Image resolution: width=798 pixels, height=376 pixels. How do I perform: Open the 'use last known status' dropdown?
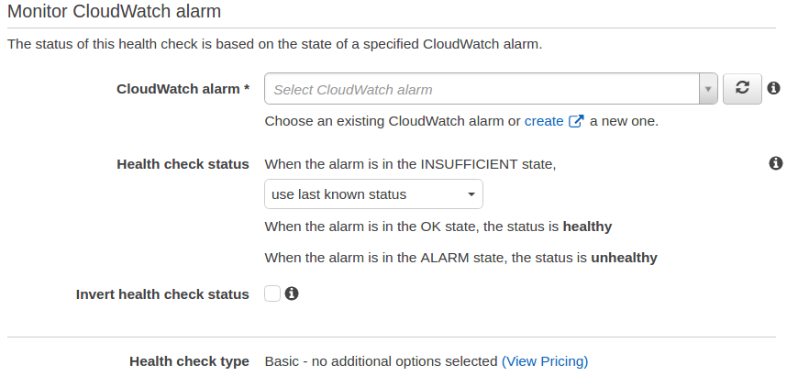click(x=373, y=194)
